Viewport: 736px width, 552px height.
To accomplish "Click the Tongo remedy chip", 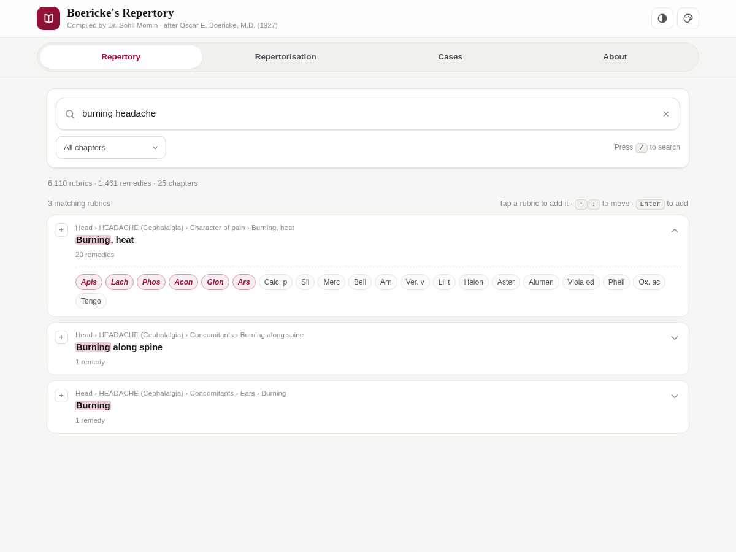I will [91, 301].
